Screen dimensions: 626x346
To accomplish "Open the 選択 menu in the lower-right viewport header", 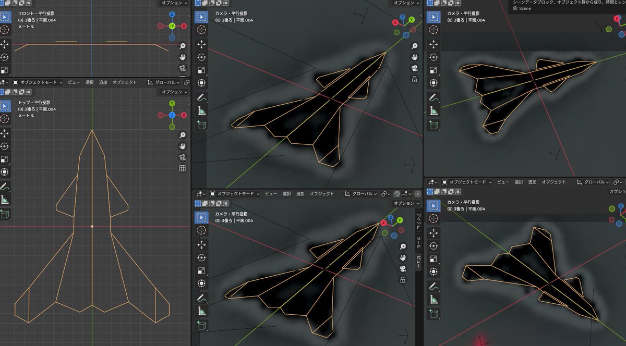I will click(x=519, y=182).
